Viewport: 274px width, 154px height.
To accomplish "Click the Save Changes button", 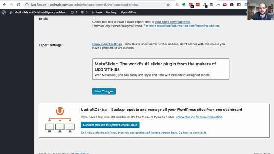I will (104, 91).
